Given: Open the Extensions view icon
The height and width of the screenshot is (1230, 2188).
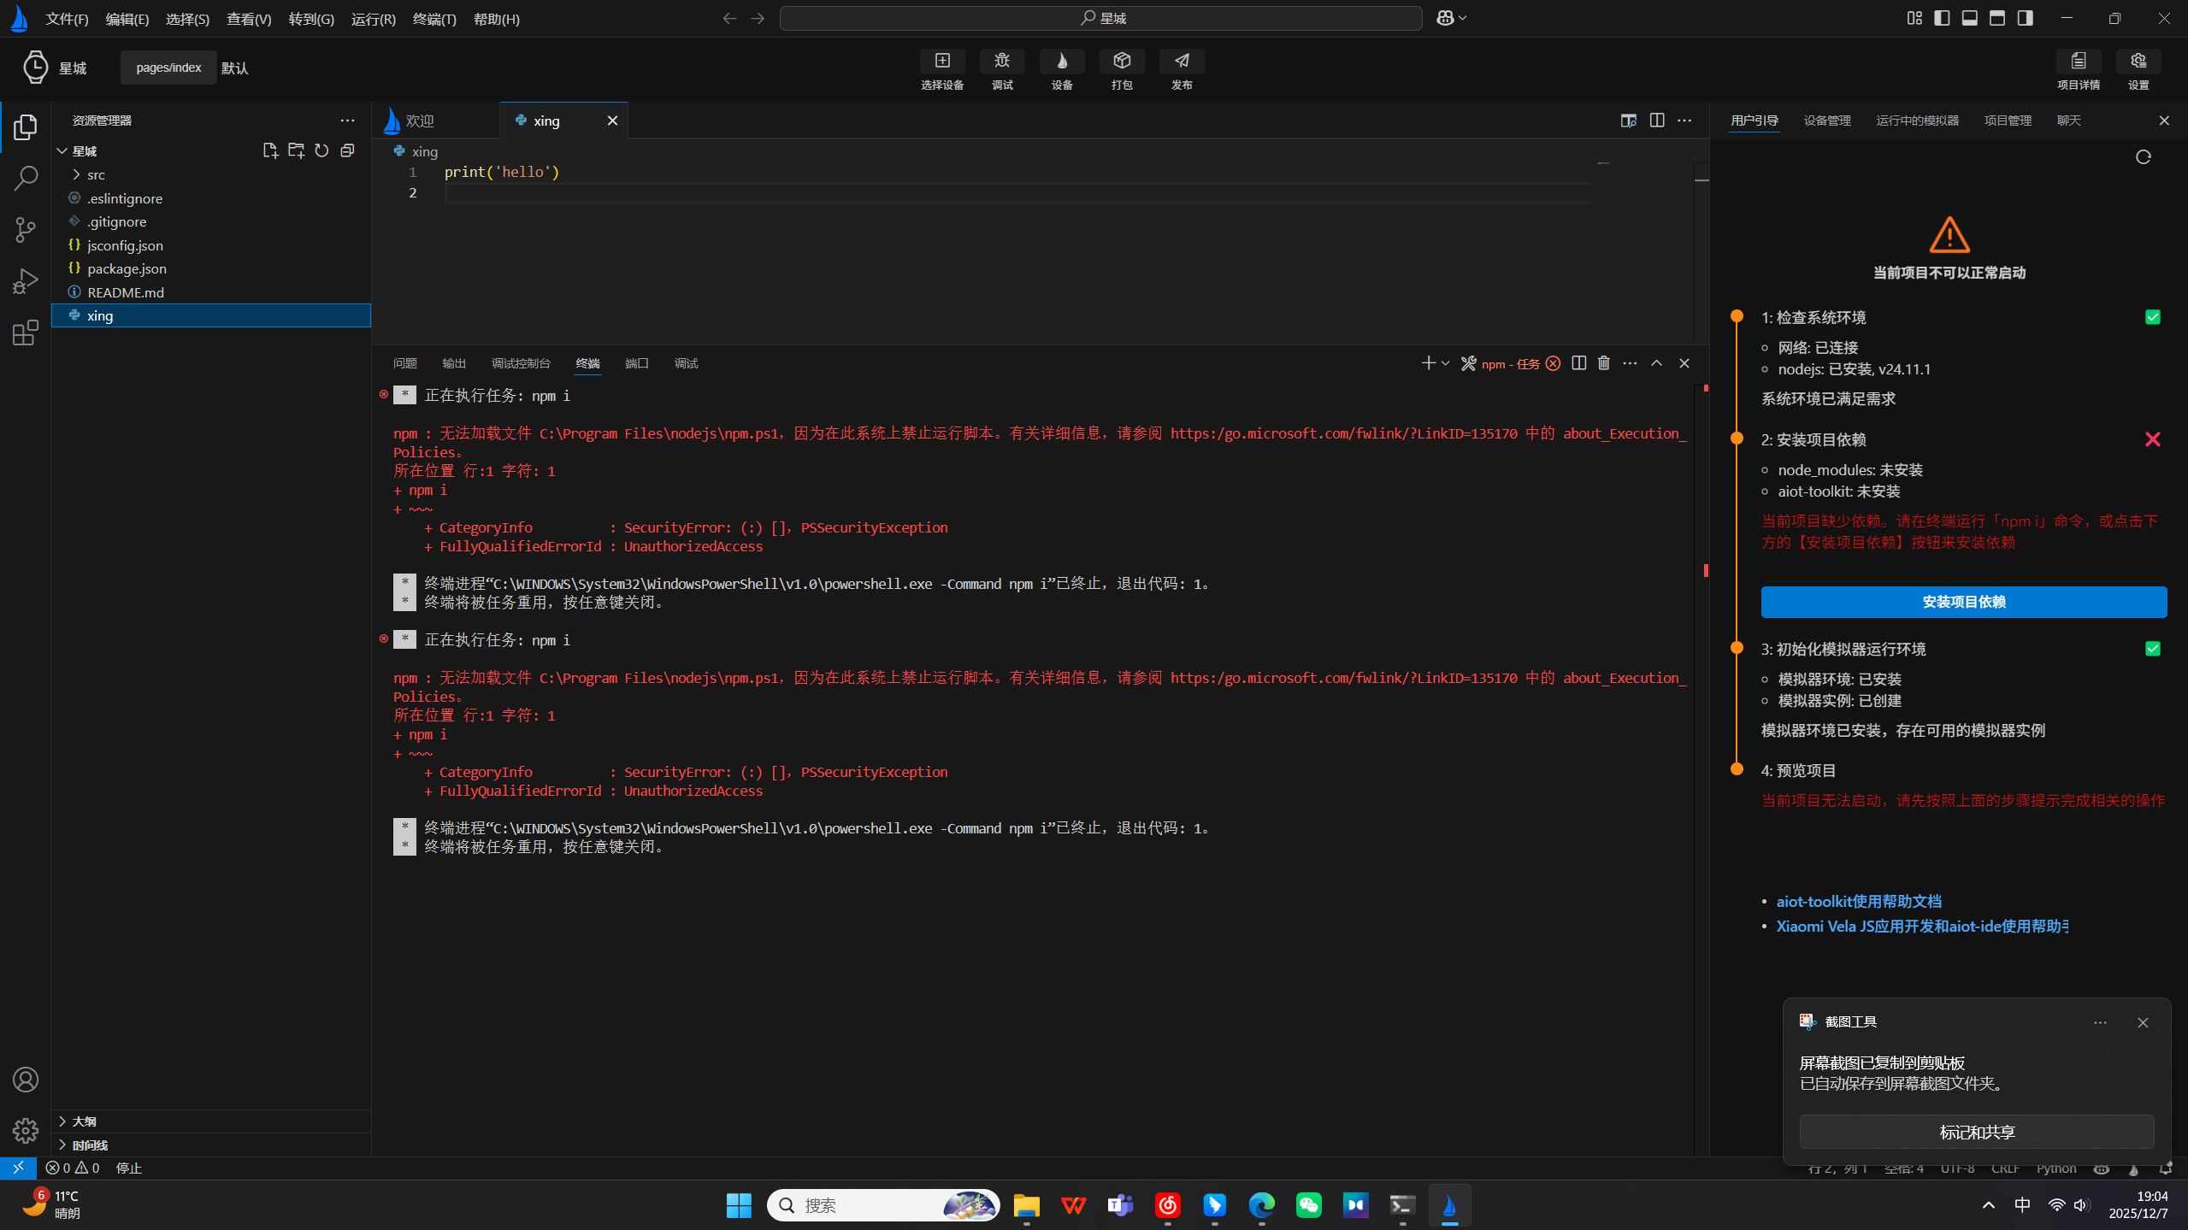Looking at the screenshot, I should 26,333.
